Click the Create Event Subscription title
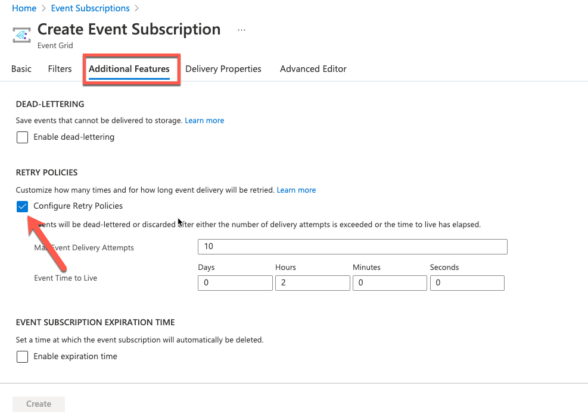The image size is (588, 418). tap(129, 29)
